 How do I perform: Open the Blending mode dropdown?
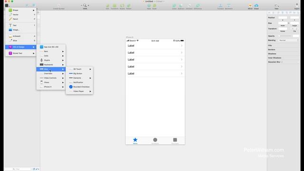point(289,40)
